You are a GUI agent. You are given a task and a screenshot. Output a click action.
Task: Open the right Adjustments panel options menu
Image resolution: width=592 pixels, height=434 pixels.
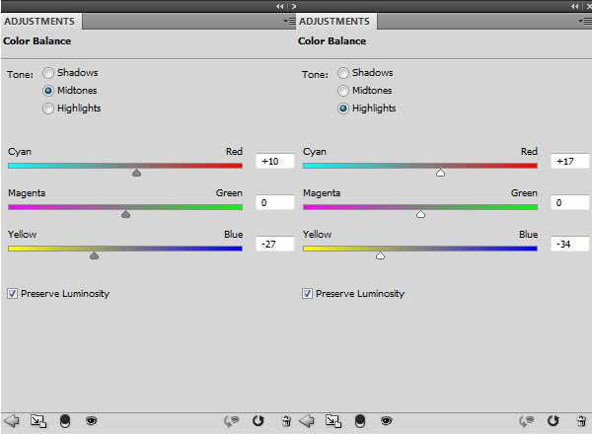tap(585, 21)
